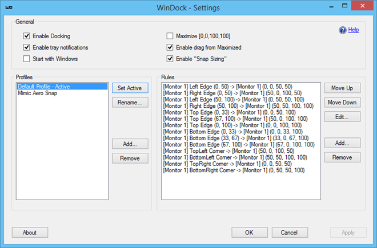The height and width of the screenshot is (248, 377).
Task: Click the About button
Action: (x=30, y=233)
